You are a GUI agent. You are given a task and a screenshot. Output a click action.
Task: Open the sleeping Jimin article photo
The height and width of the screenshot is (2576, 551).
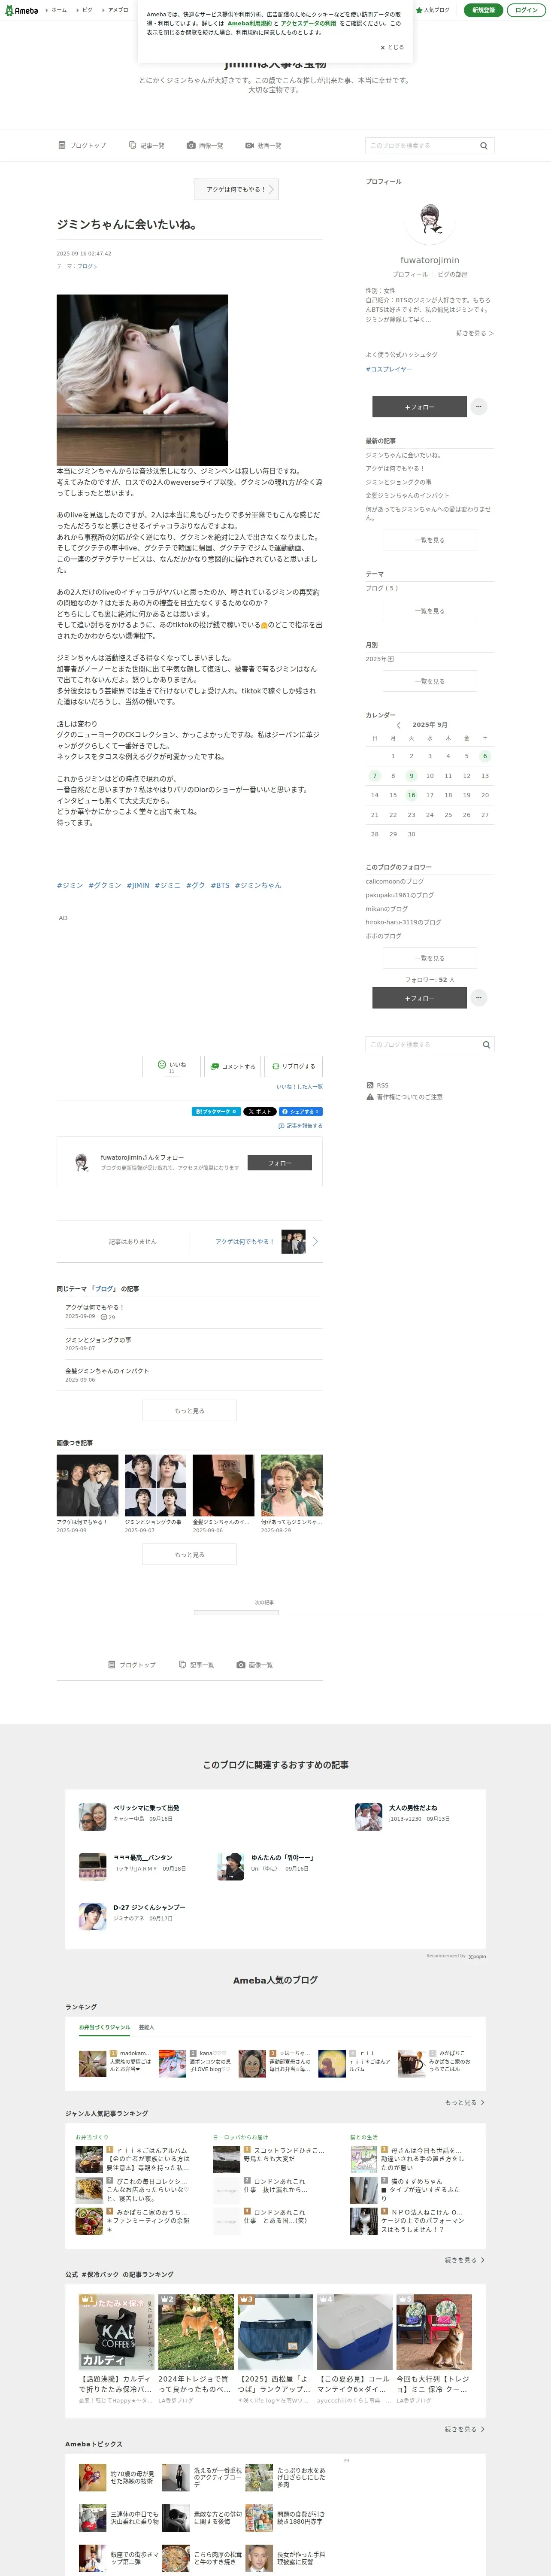(x=142, y=379)
